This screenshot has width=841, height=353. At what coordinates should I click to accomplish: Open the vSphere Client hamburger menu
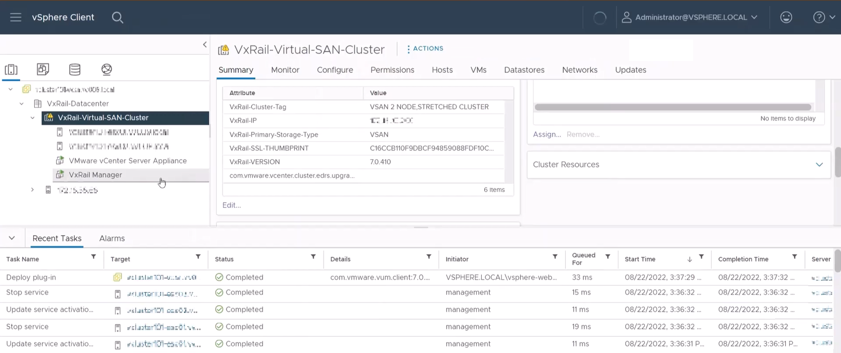(16, 18)
